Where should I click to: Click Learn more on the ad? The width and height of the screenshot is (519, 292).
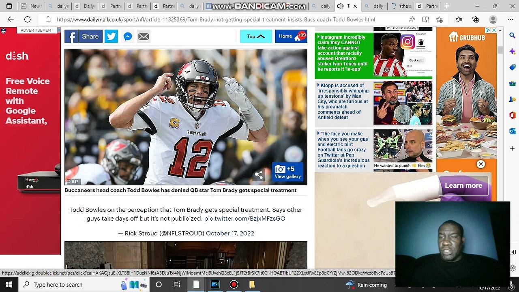463,185
